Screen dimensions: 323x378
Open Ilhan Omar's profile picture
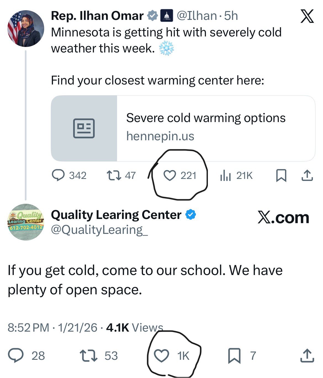[26, 28]
